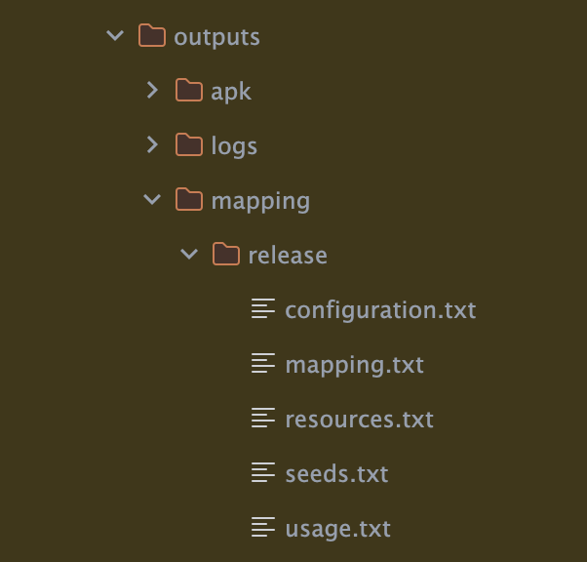587x562 pixels.
Task: Click the outputs folder icon
Action: pos(152,36)
